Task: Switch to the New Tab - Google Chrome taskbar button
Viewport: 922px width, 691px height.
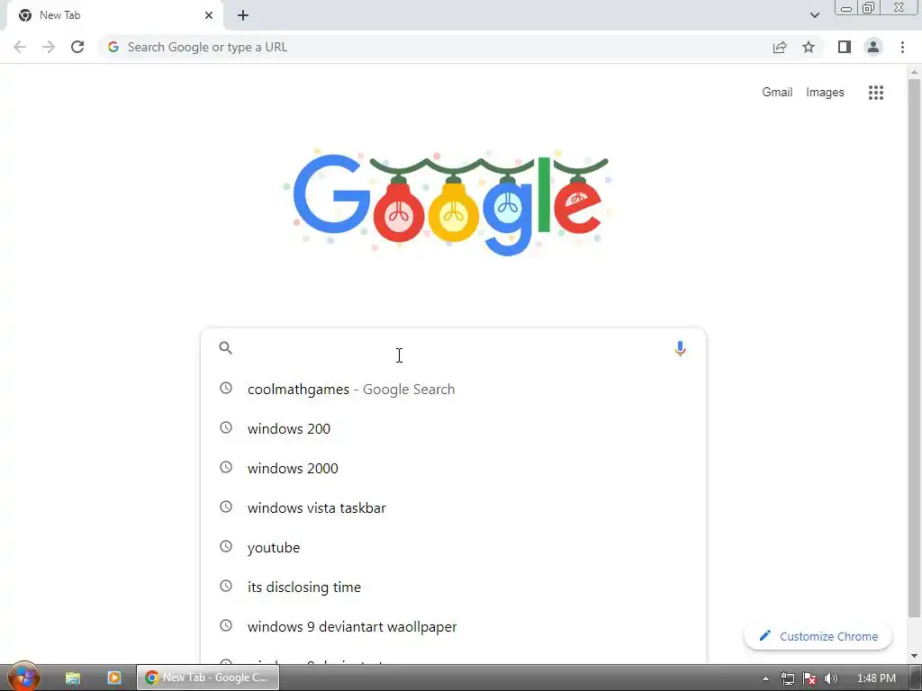Action: [208, 678]
